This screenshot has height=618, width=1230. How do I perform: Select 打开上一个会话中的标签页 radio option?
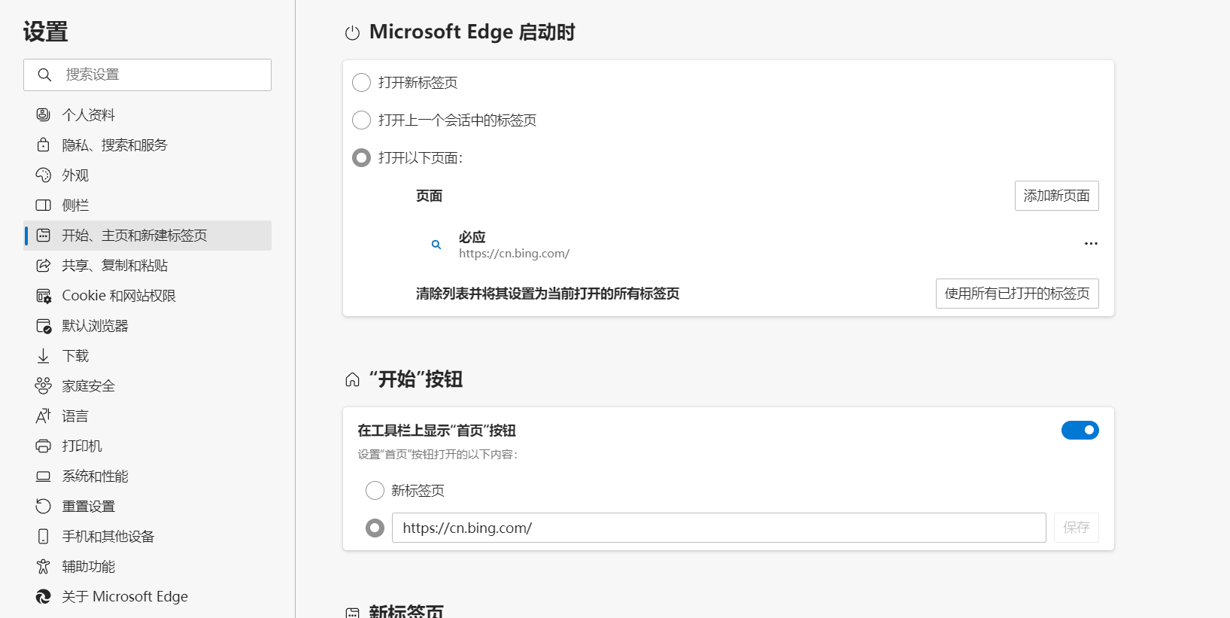(362, 120)
